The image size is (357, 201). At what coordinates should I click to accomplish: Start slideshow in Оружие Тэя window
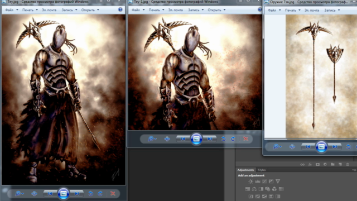(x=321, y=147)
